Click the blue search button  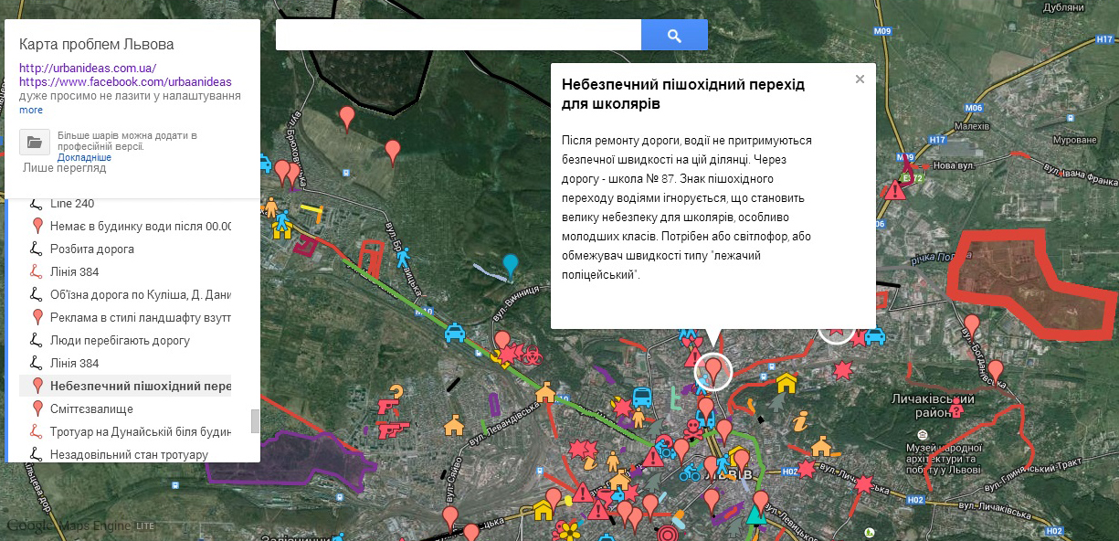click(x=674, y=36)
